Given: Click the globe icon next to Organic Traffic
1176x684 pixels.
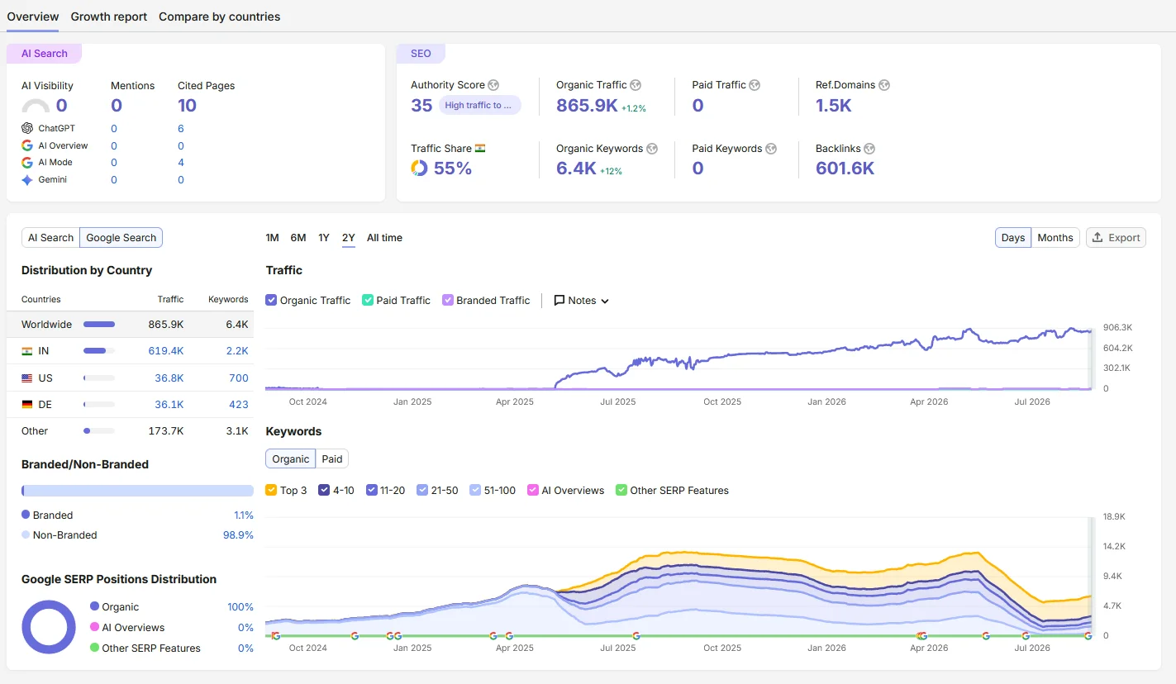Looking at the screenshot, I should click(636, 85).
